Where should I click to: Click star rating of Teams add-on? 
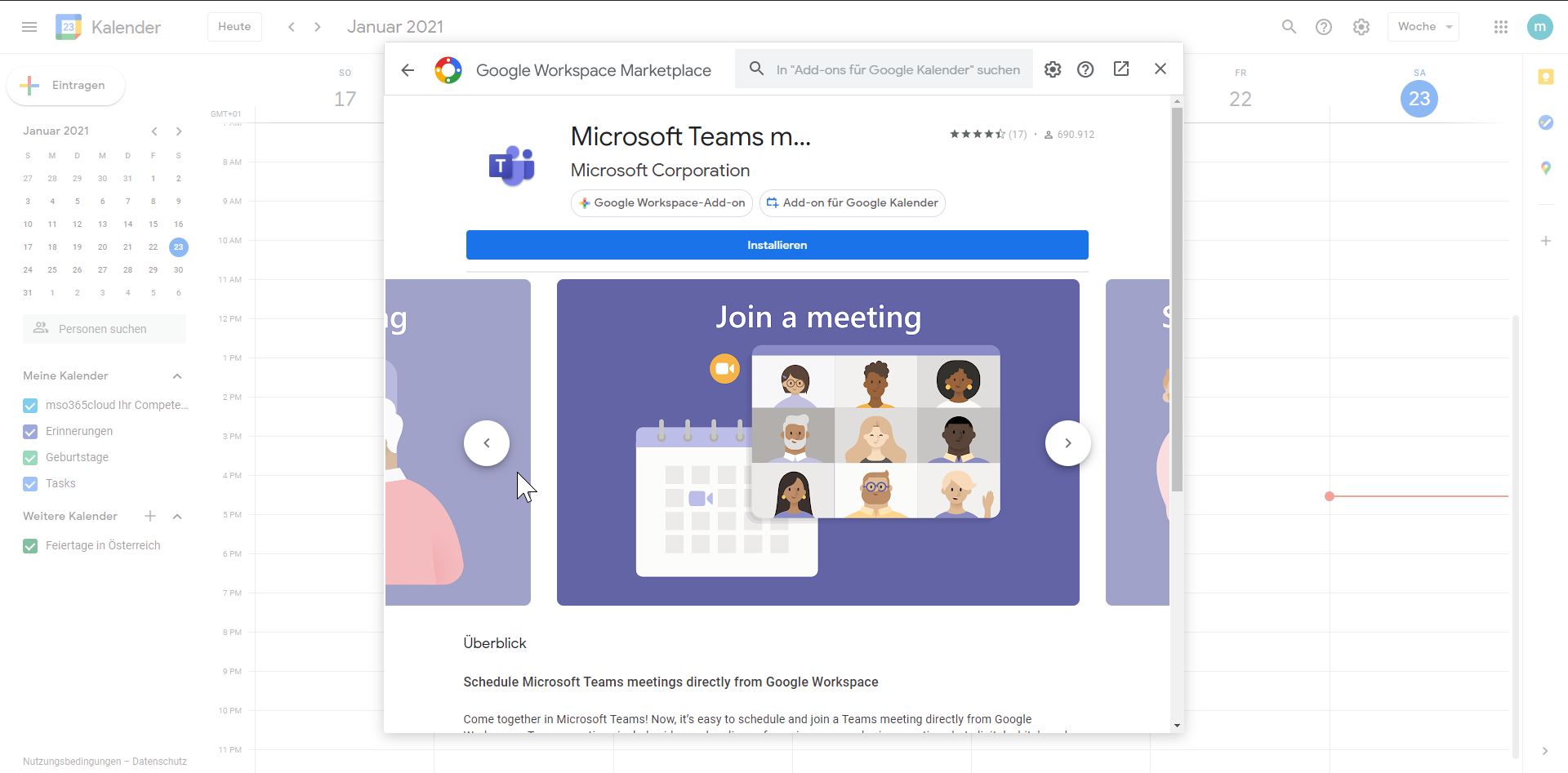pos(977,135)
